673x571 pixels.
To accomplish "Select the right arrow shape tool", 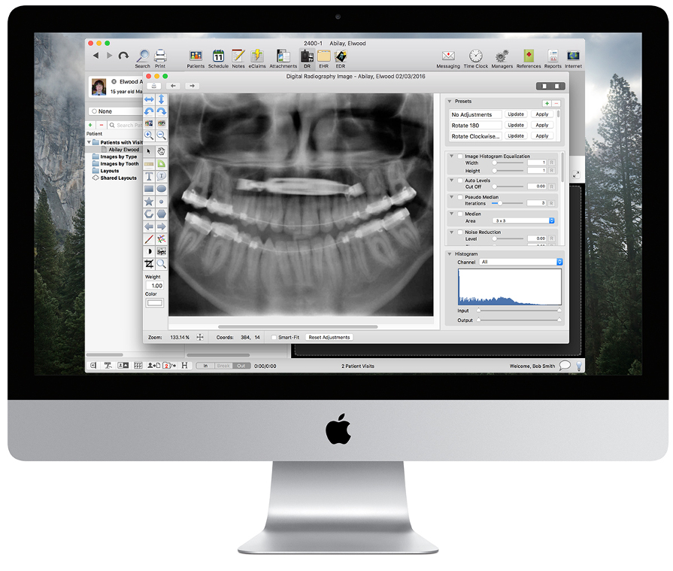I will (162, 226).
